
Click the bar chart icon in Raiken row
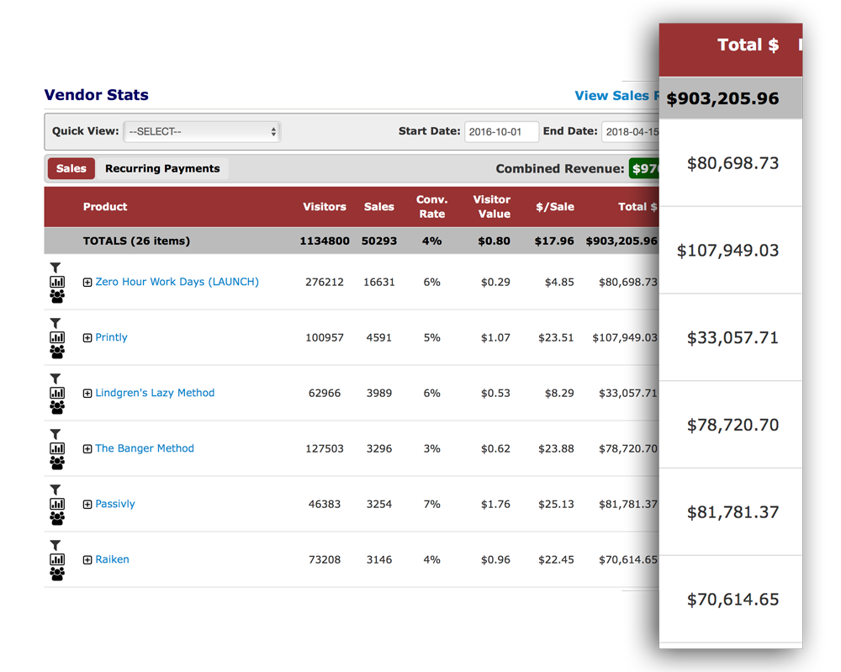[57, 559]
